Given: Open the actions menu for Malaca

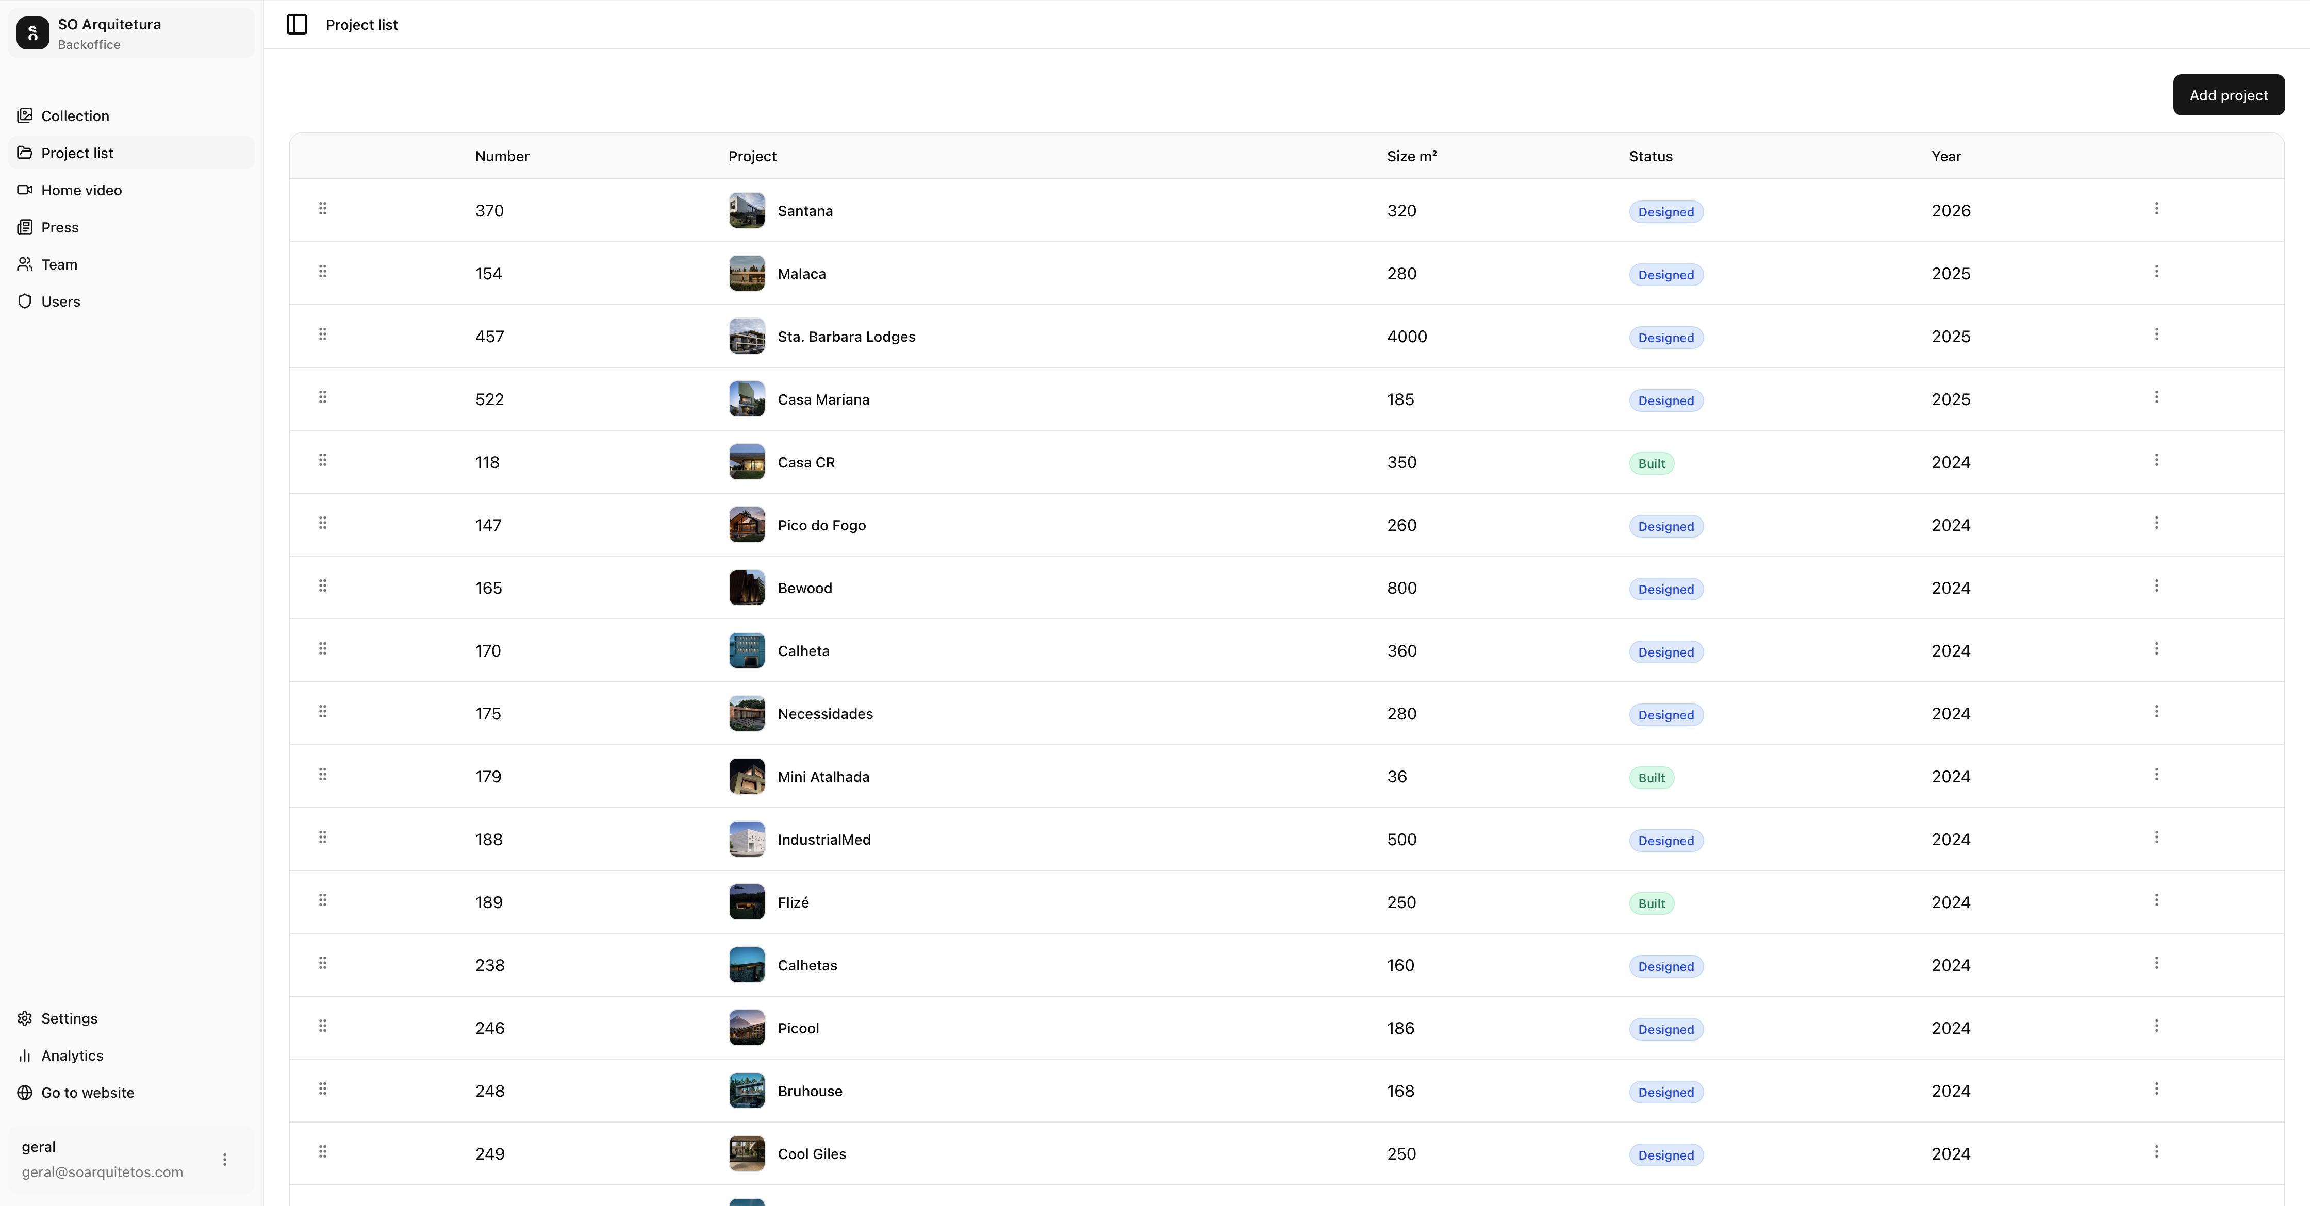Looking at the screenshot, I should coord(2157,272).
